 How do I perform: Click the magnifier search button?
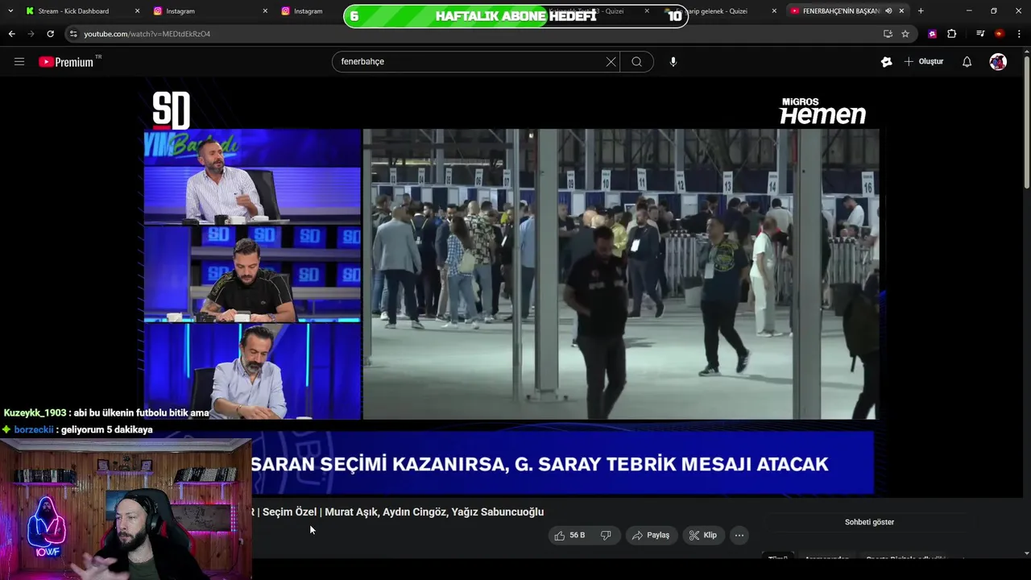click(x=636, y=62)
